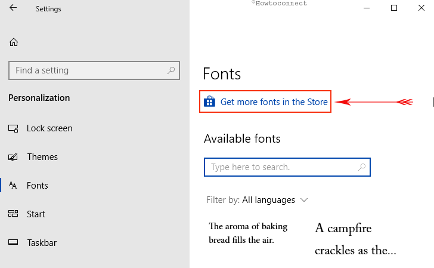Minimize the Settings window
Screen dimensions: 434x268
(x=367, y=8)
